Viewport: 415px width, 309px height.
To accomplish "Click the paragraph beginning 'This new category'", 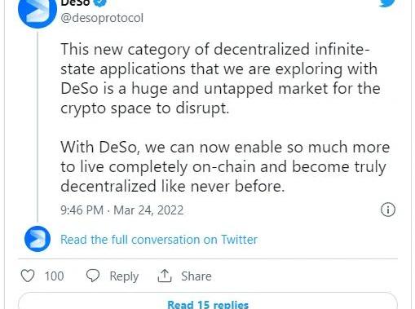I will [220, 79].
